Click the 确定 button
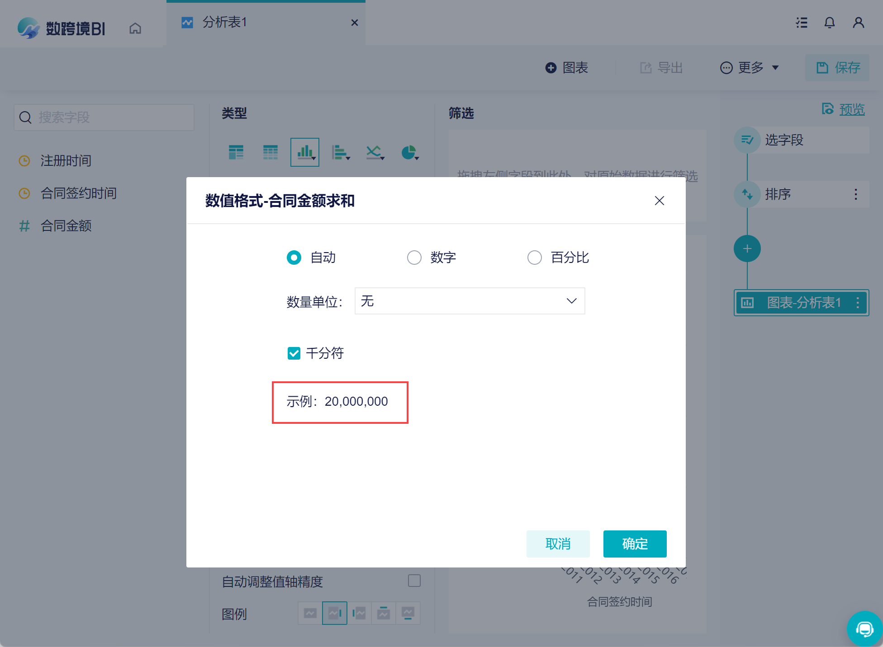 pyautogui.click(x=635, y=544)
